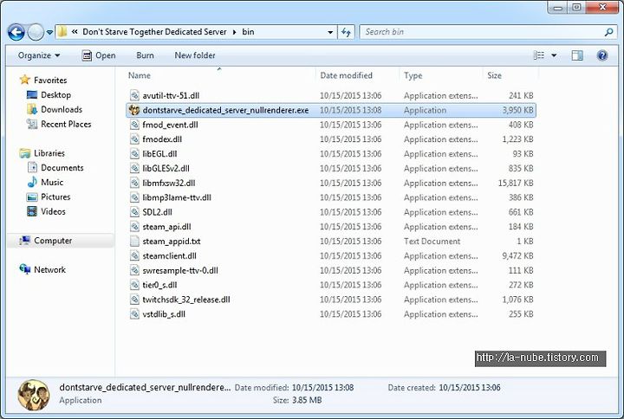
Task: Show hidden parent folders via chevron
Action: (x=75, y=32)
